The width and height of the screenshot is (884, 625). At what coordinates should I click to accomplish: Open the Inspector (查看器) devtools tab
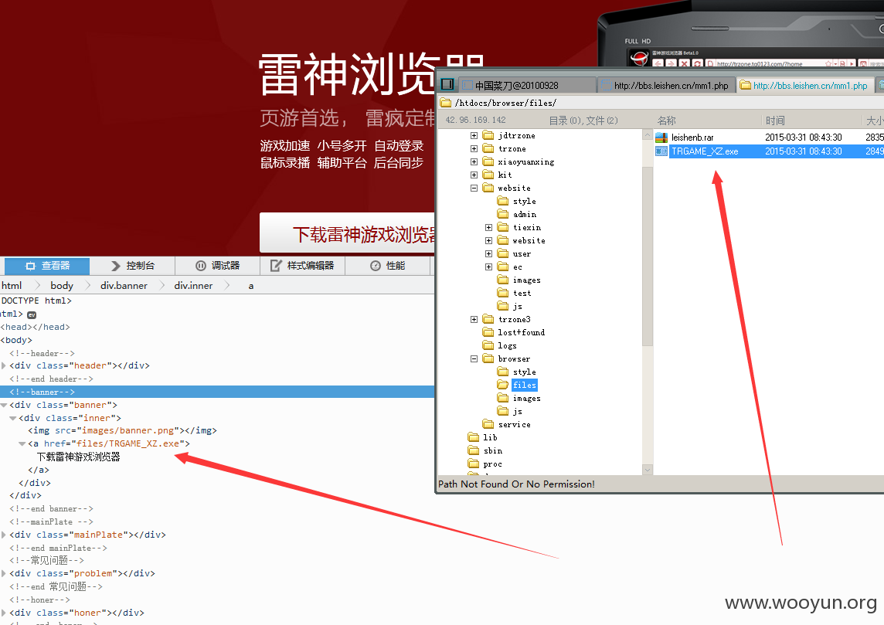(47, 266)
